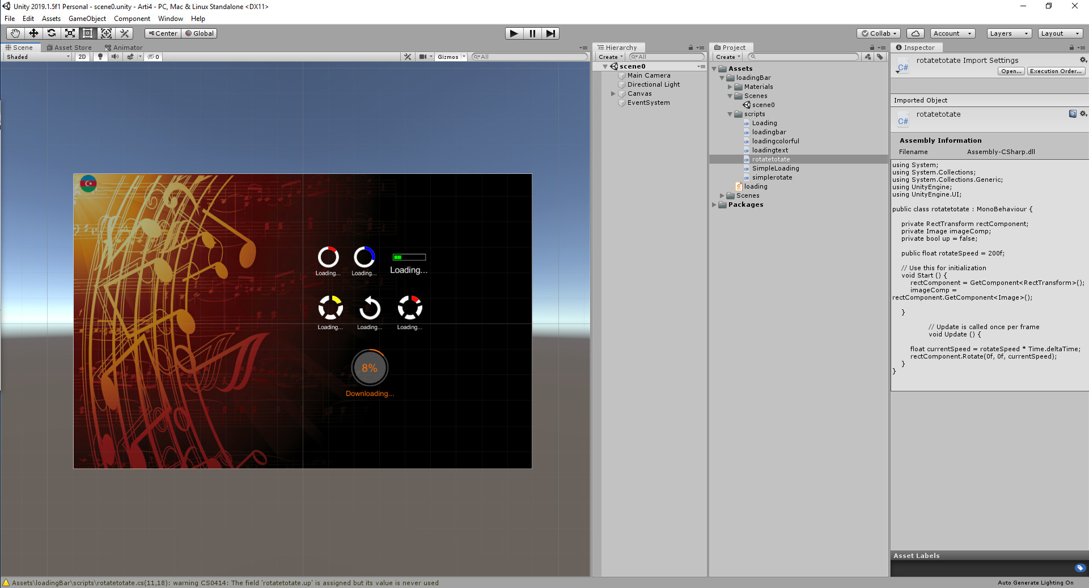Click the Step frame button

click(550, 33)
